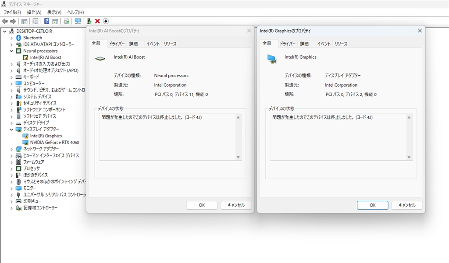
Task: Click the black down-arrow disable device icon
Action: [106, 21]
